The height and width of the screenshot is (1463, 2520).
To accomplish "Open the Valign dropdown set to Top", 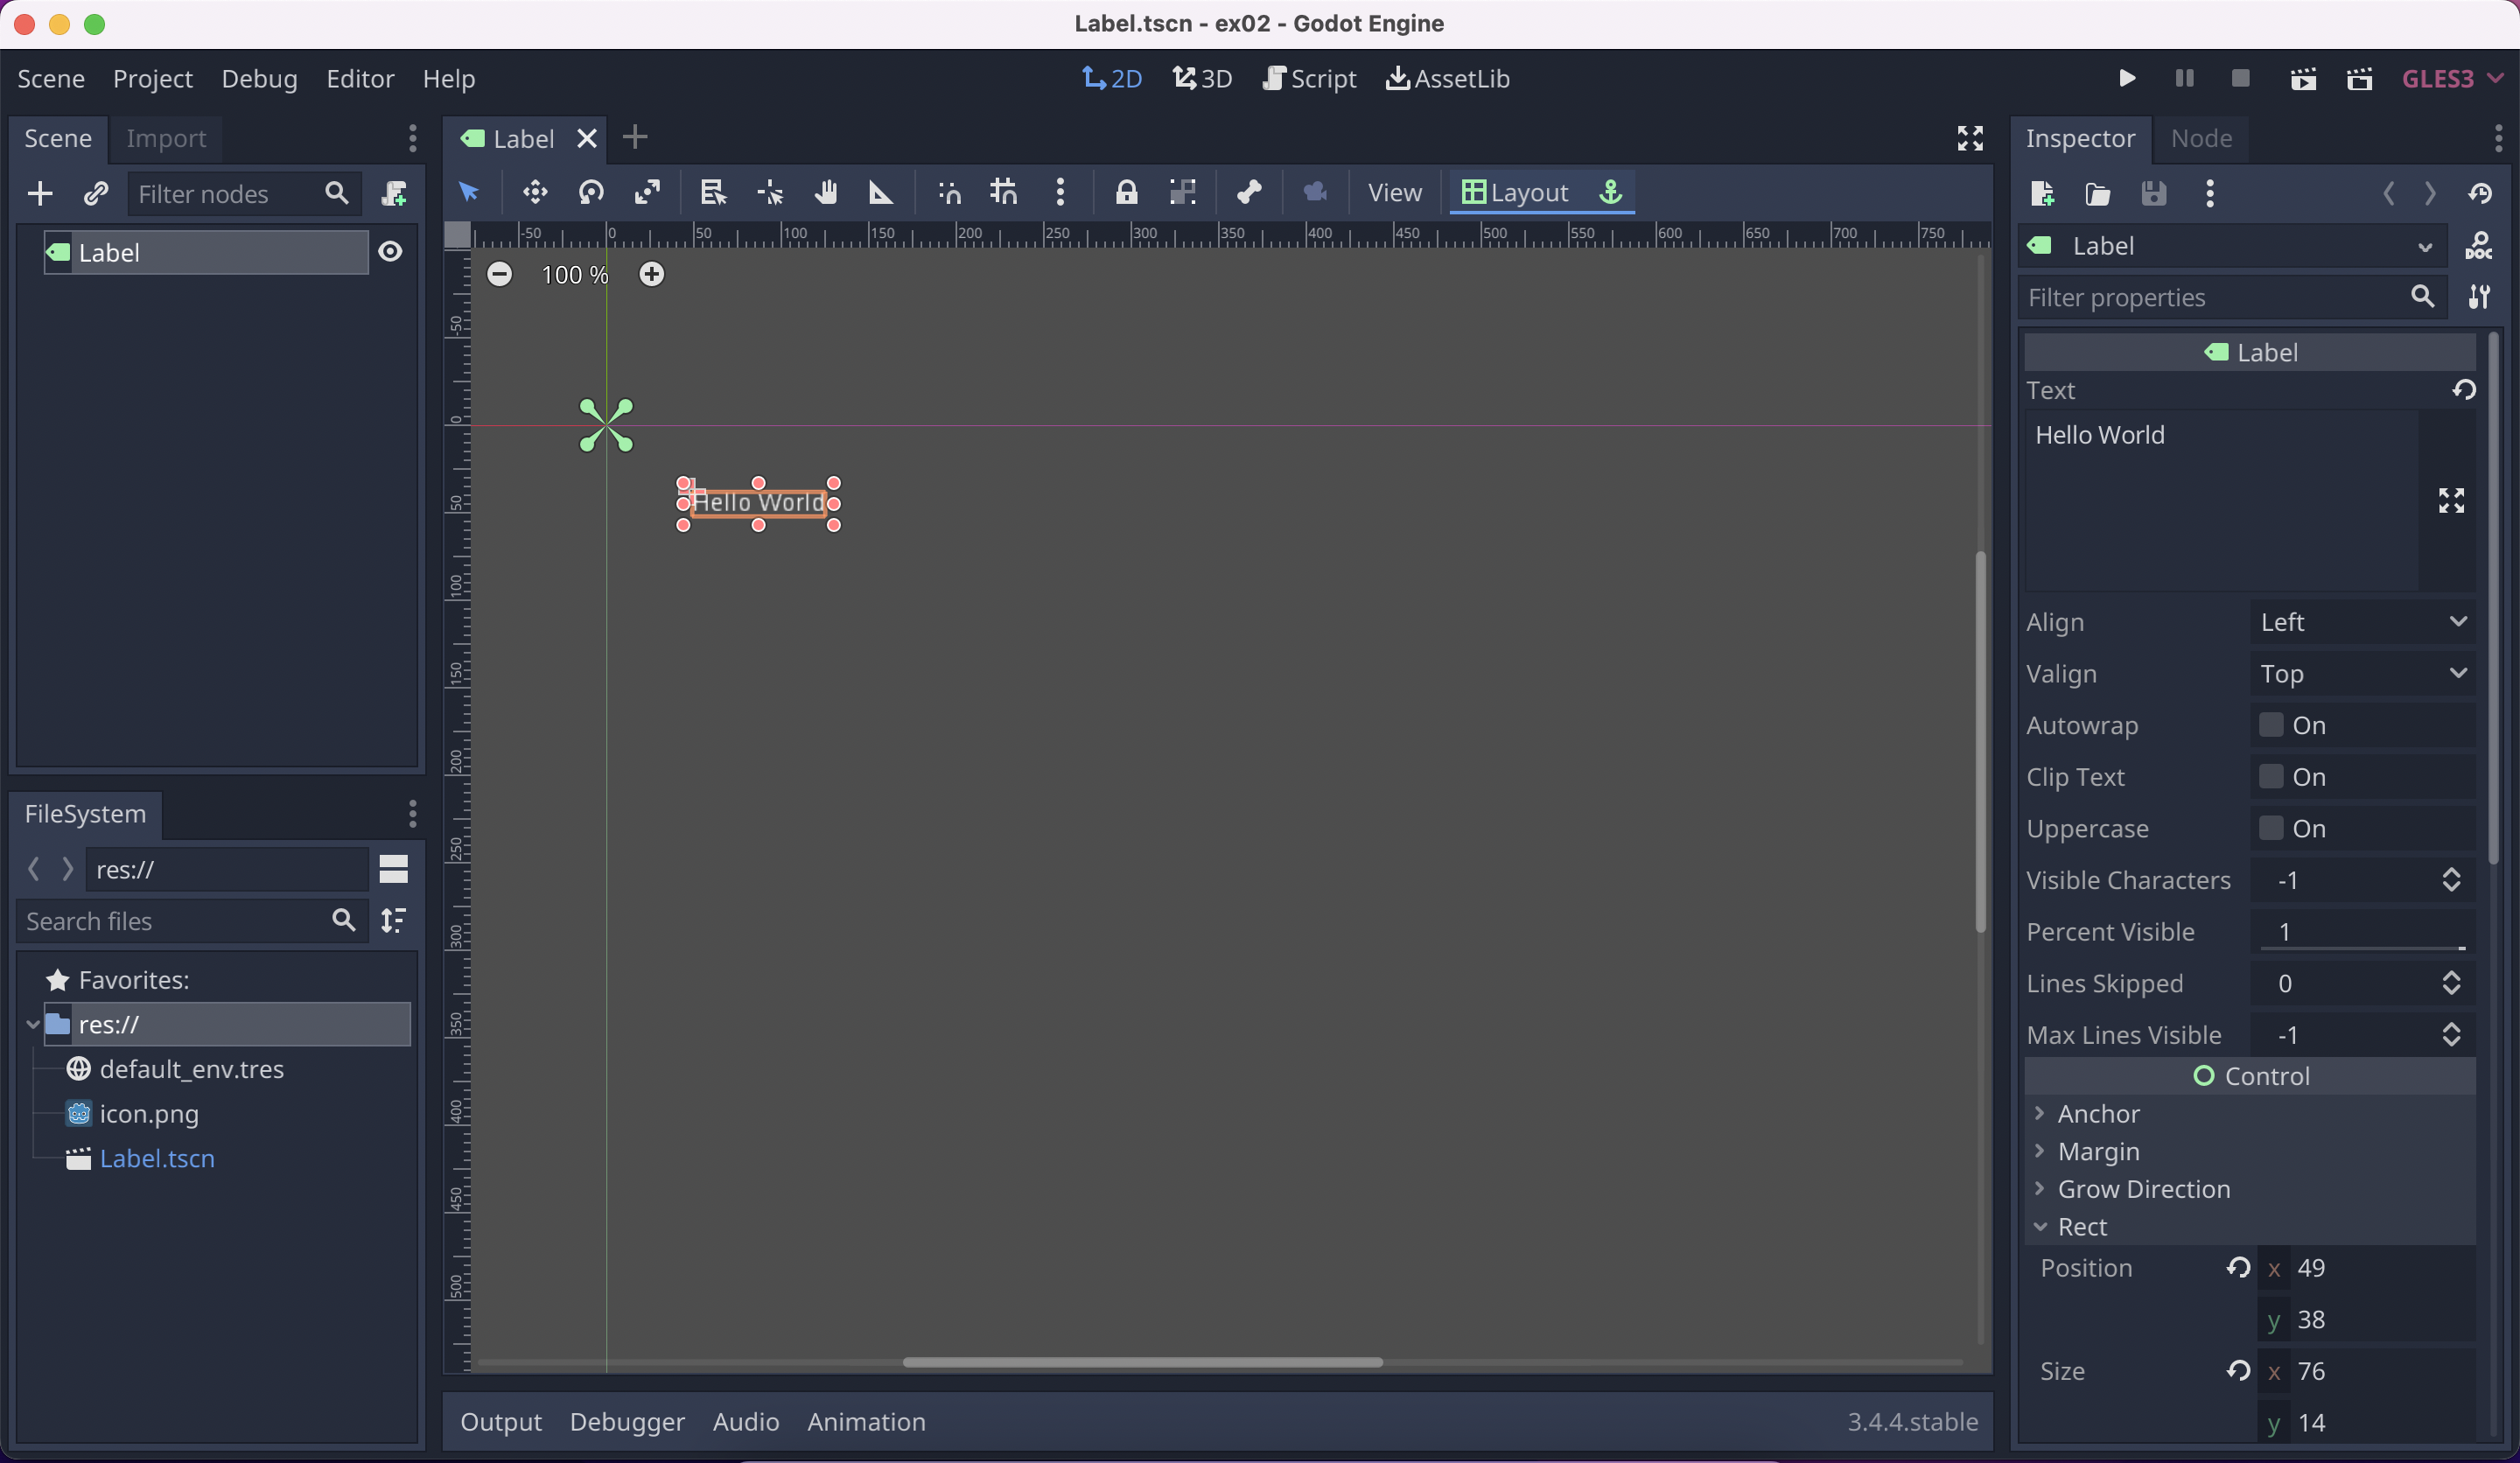I will pyautogui.click(x=2362, y=673).
